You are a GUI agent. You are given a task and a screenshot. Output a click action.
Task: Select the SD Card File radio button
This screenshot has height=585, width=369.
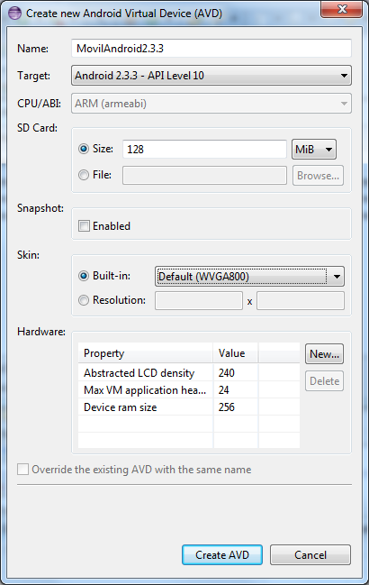[84, 175]
